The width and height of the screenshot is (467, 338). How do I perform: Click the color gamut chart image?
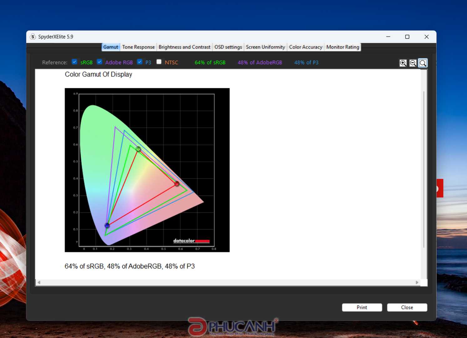(x=147, y=170)
